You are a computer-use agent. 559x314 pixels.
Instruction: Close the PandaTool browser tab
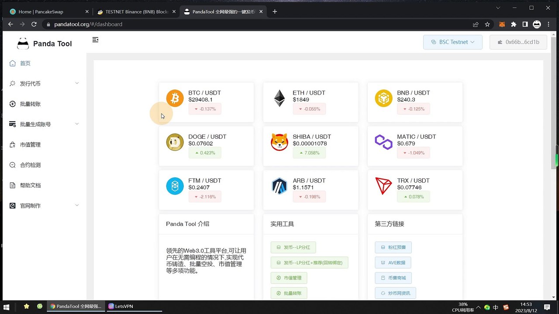[261, 12]
